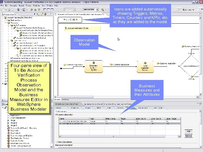Open the dropdown arrow next to run icon

pos(106,10)
